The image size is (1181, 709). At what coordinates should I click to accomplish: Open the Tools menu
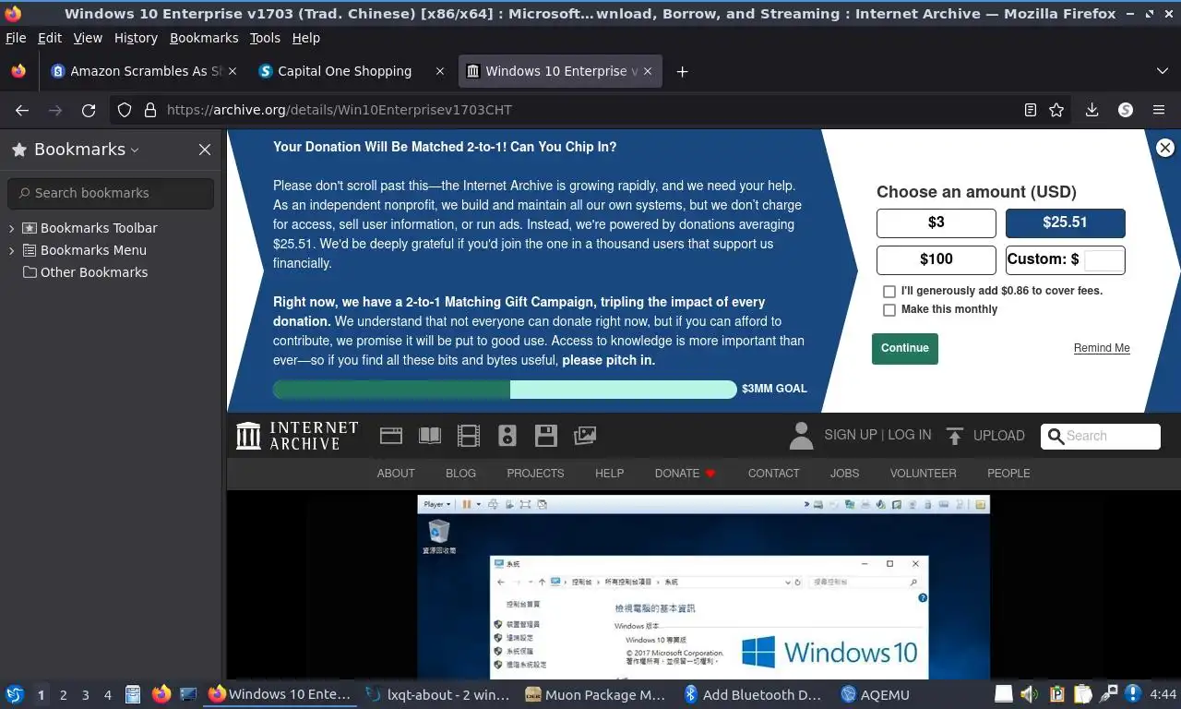tap(265, 38)
